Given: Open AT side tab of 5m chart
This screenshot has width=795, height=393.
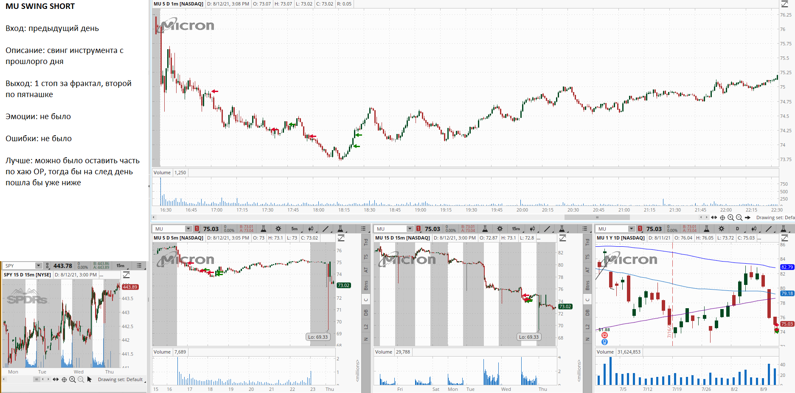Looking at the screenshot, I should tap(366, 270).
